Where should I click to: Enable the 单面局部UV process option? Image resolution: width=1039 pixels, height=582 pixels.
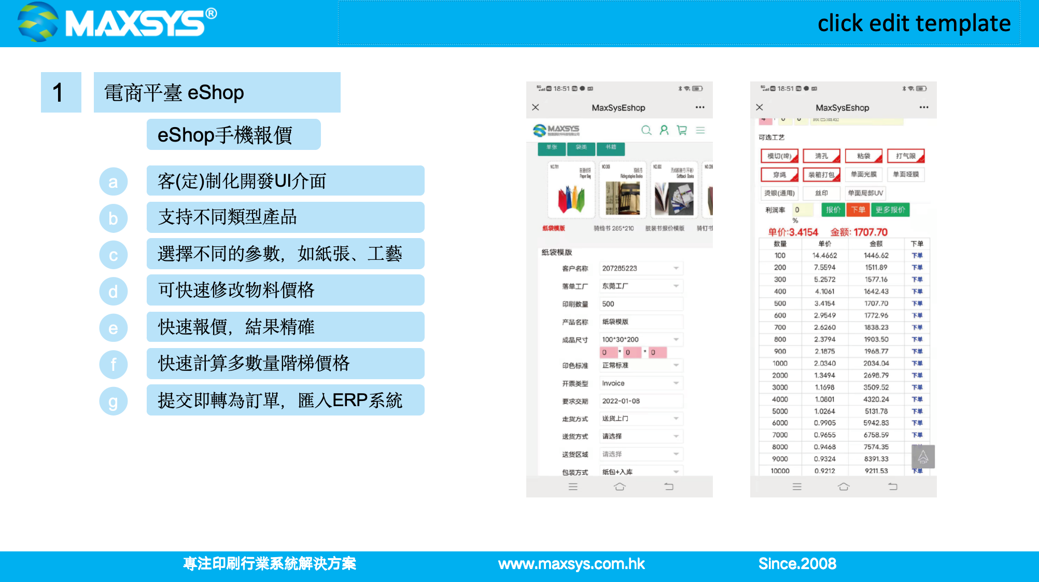(x=865, y=193)
